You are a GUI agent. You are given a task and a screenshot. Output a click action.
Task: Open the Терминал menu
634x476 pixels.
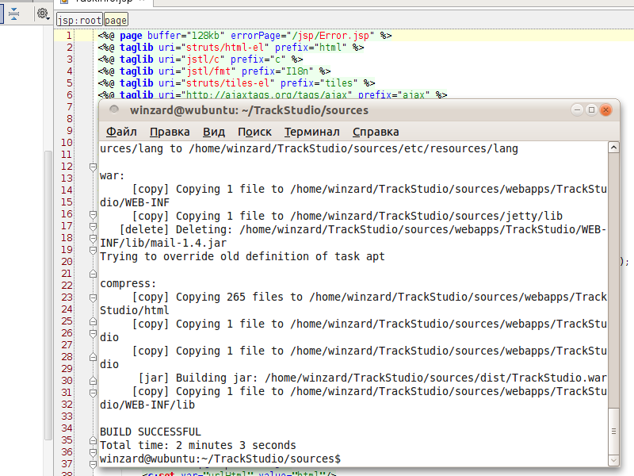[311, 132]
